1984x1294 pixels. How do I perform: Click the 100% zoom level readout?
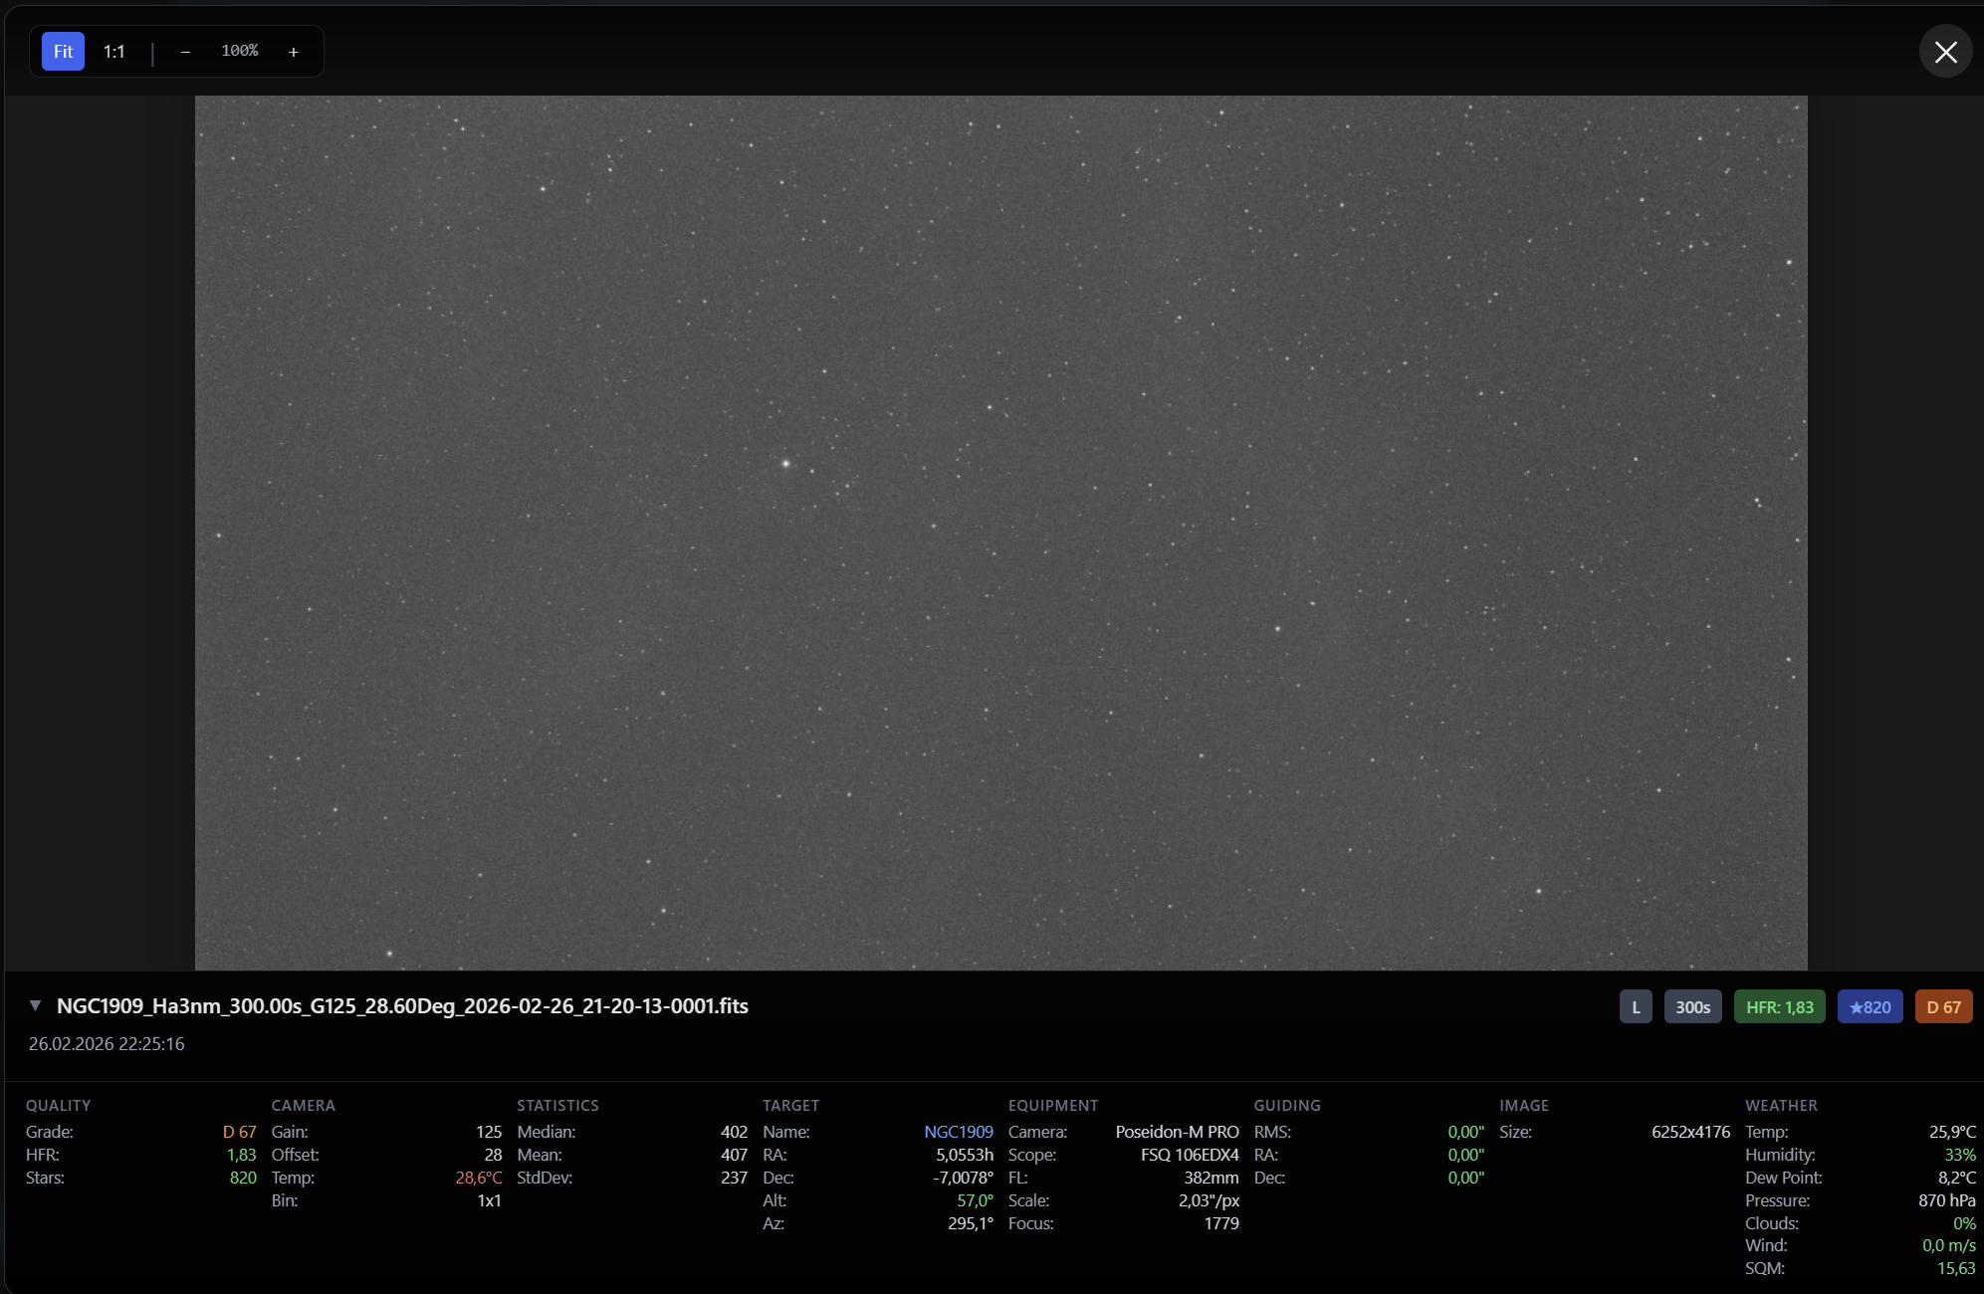point(239,51)
